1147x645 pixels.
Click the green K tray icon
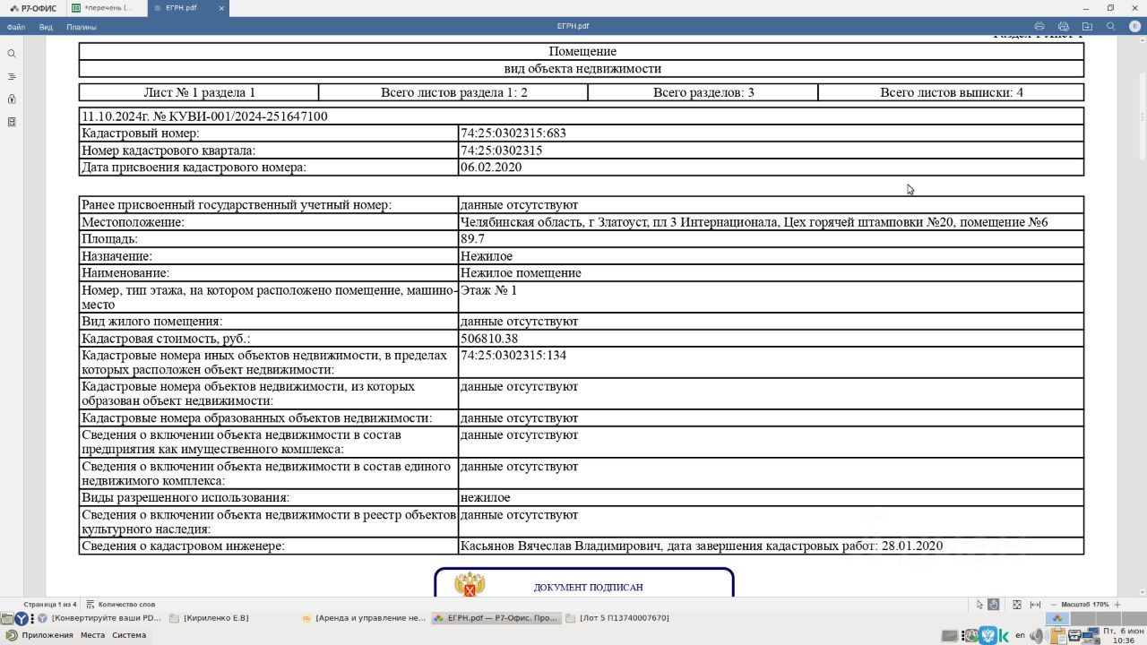pos(1005,636)
